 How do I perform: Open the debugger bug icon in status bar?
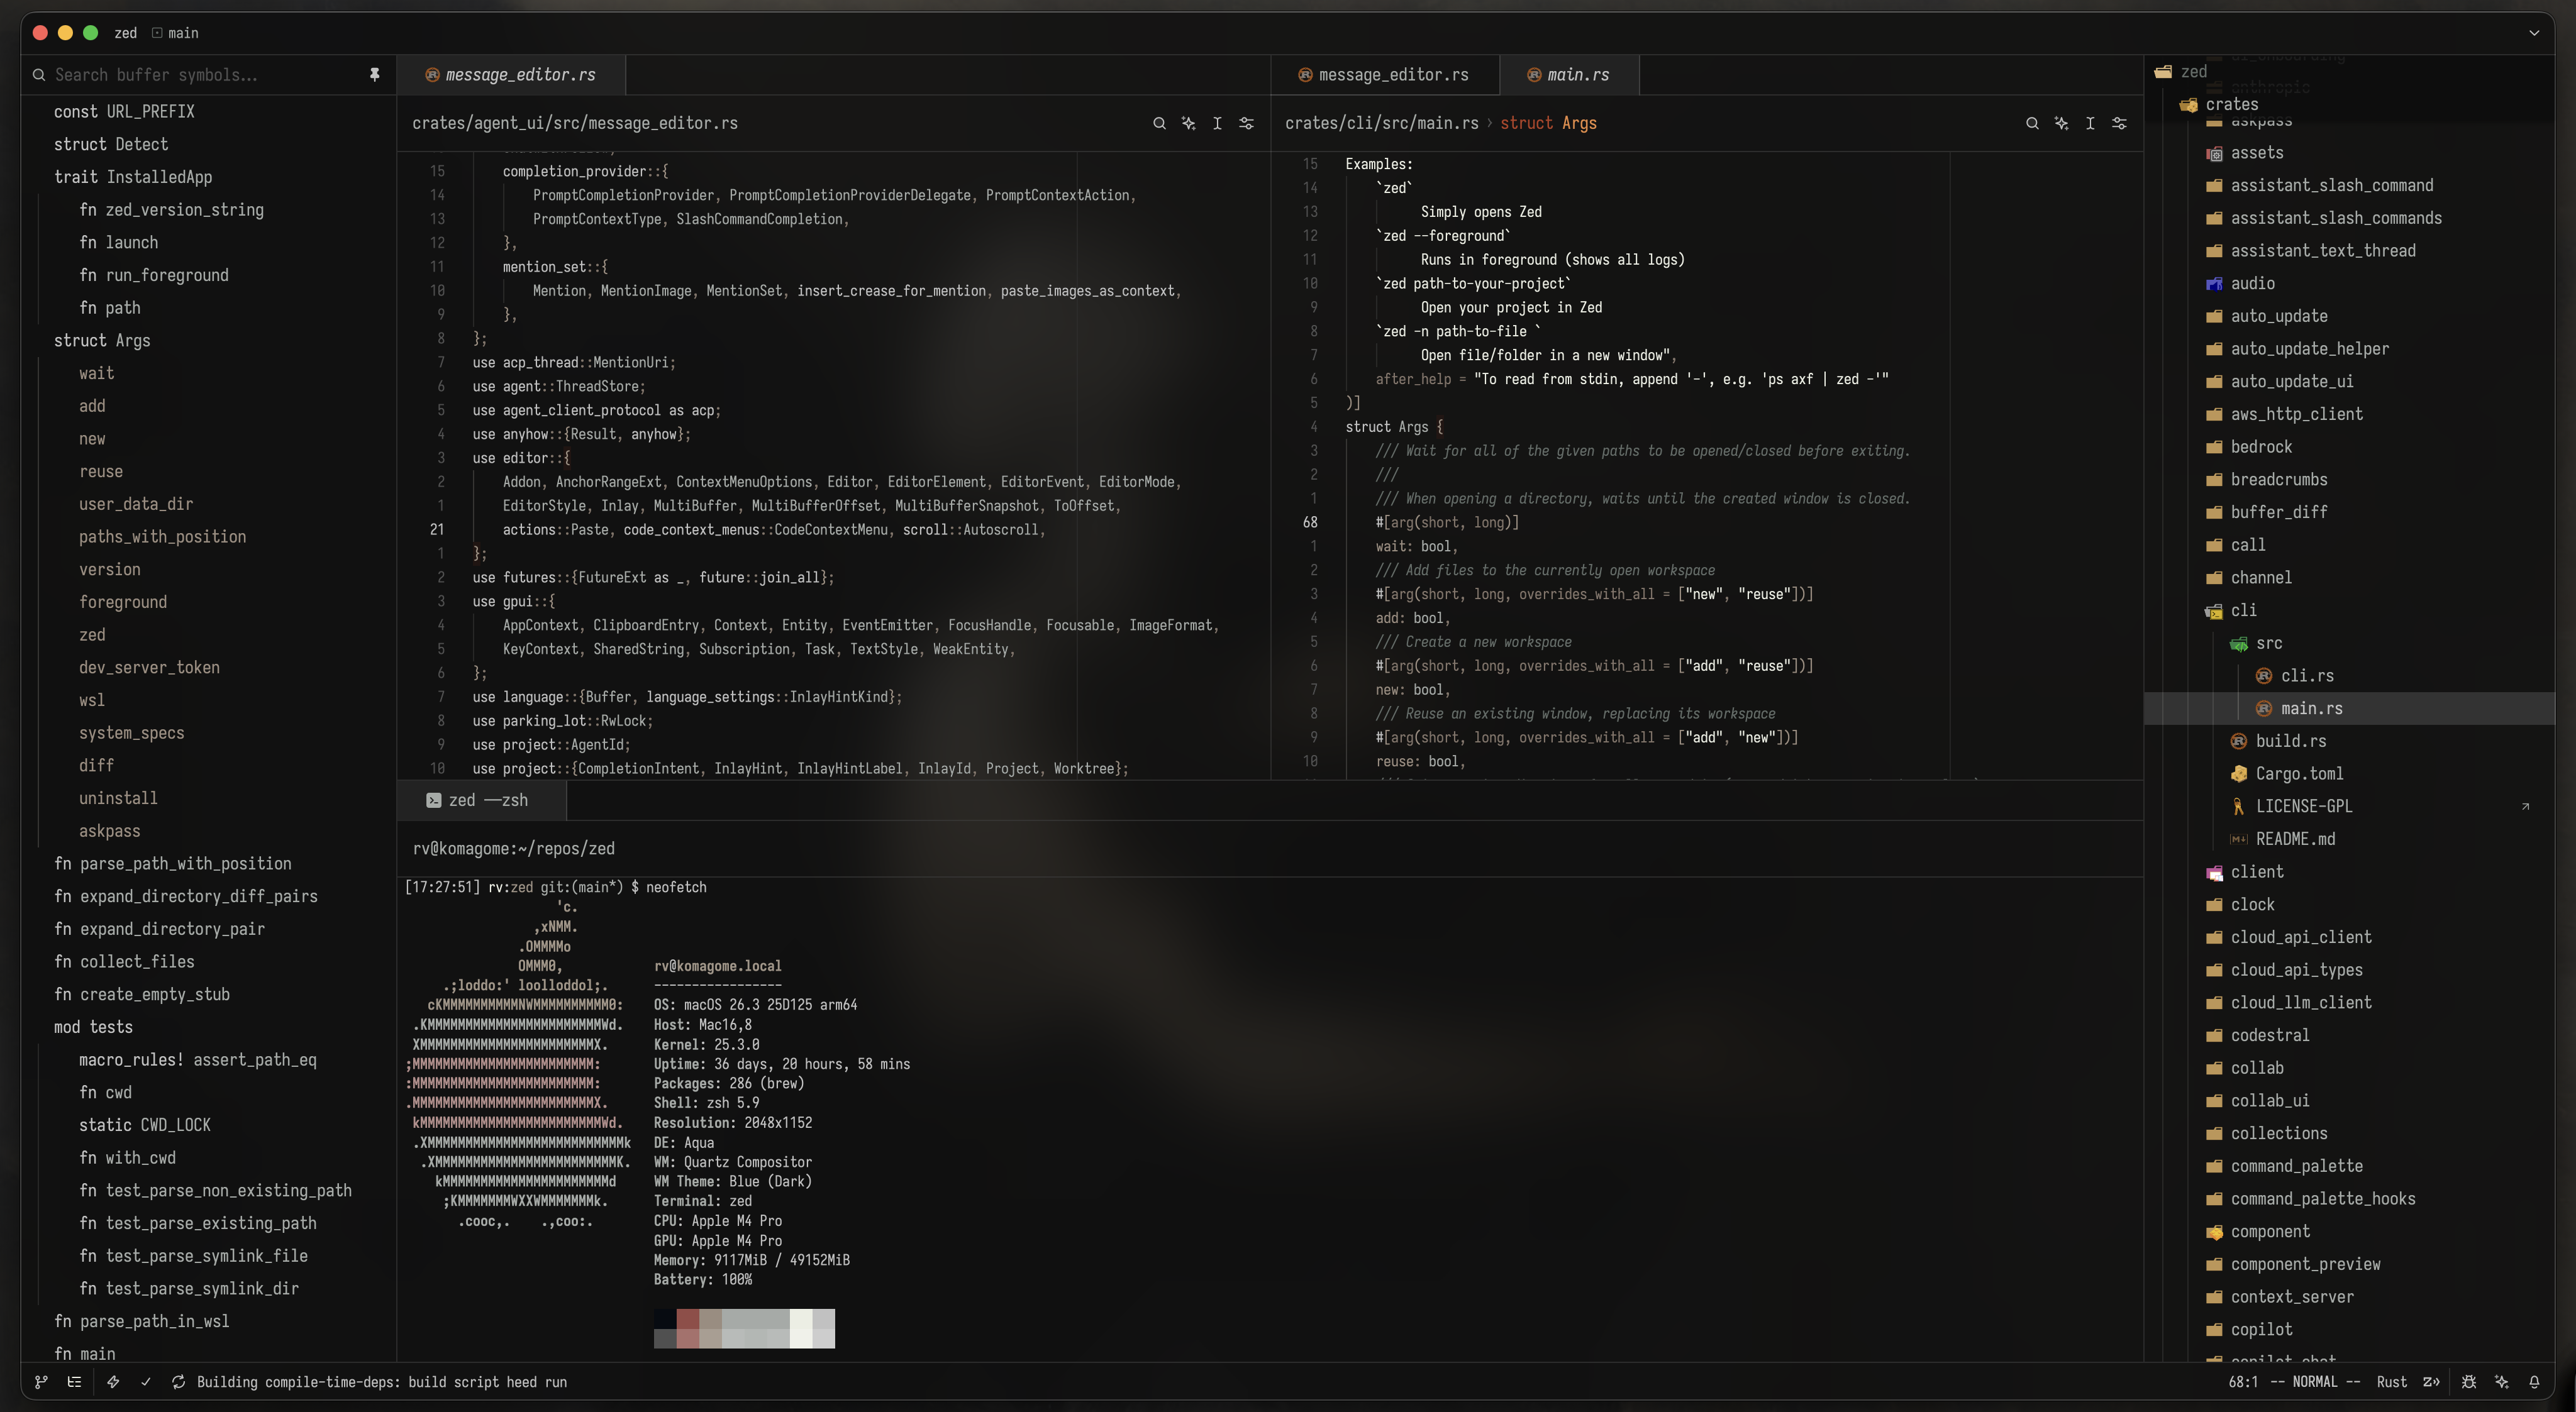(x=2469, y=1382)
